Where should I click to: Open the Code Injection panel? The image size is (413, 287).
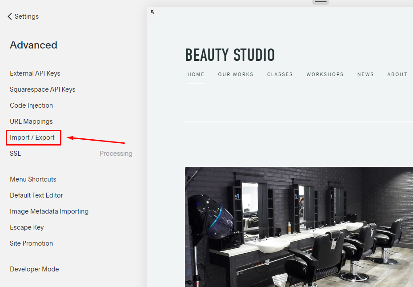click(32, 105)
